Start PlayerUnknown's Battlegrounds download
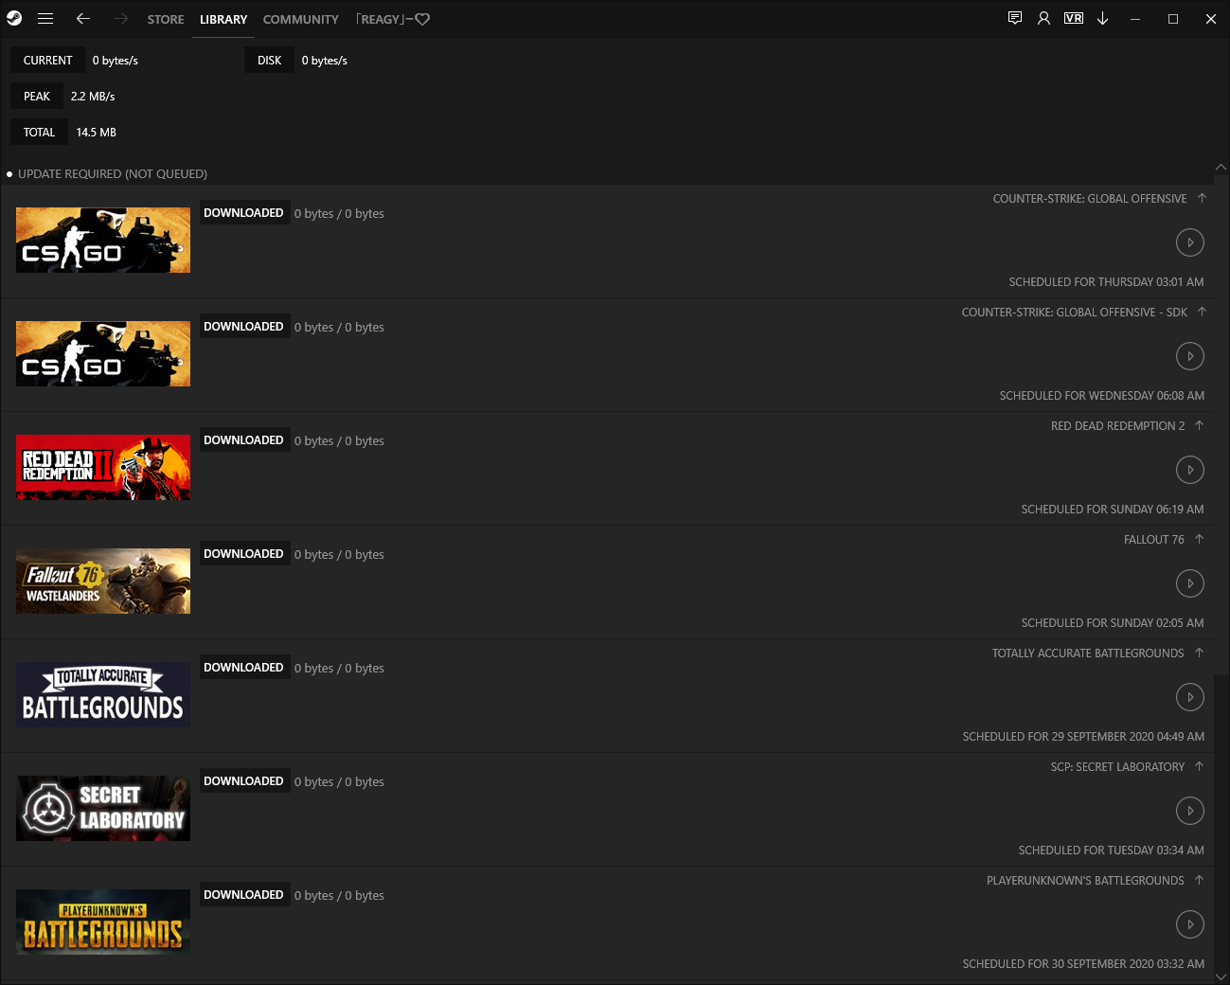The image size is (1230, 985). (1190, 924)
